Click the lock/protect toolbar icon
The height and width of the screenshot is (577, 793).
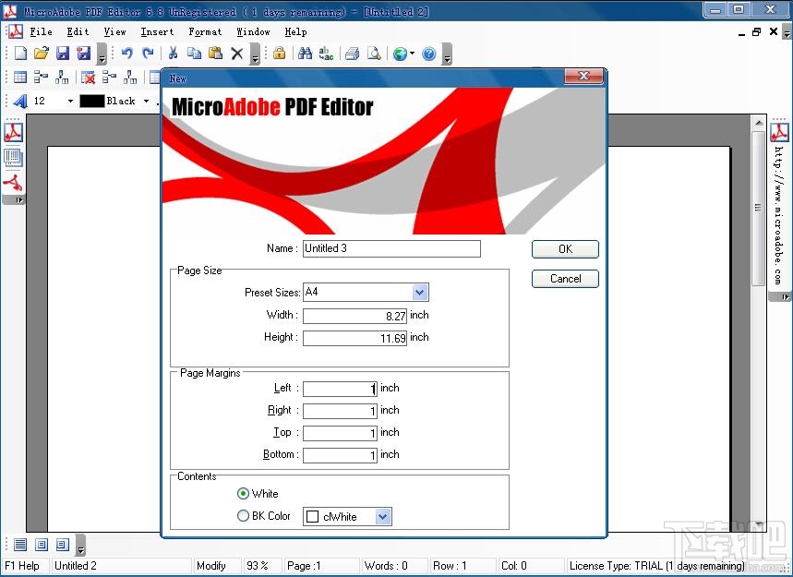[x=279, y=54]
